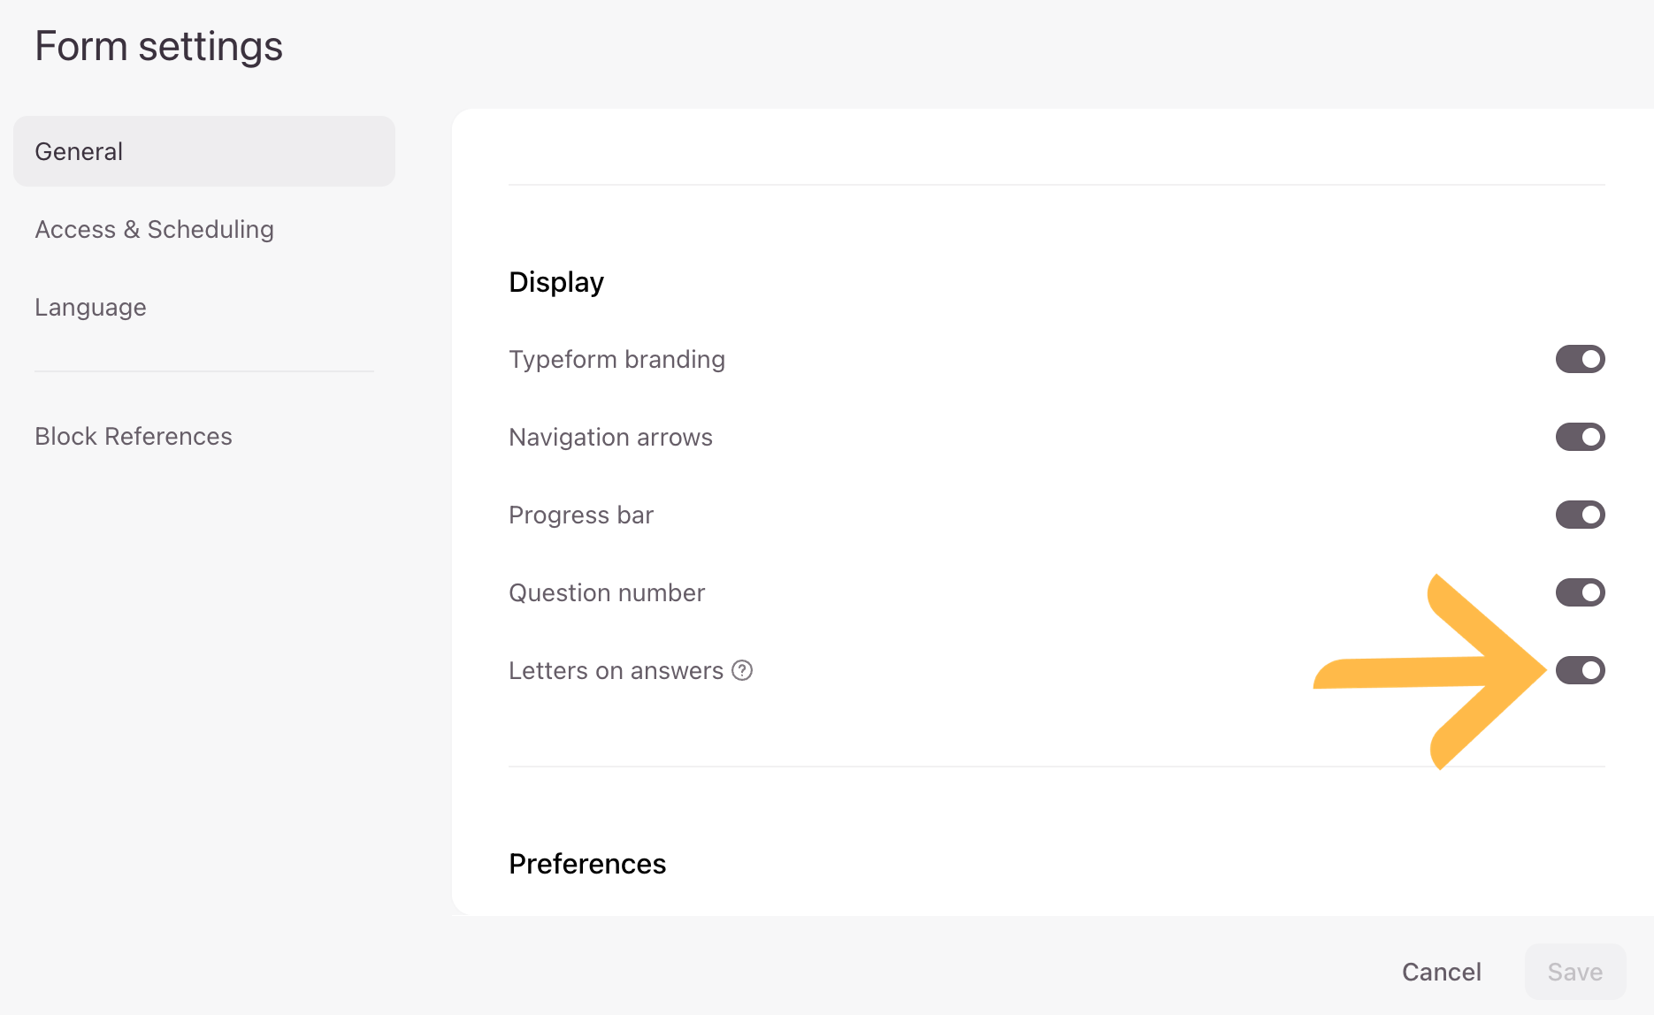Click the Form settings page title
Image resolution: width=1654 pixels, height=1015 pixels.
click(x=158, y=46)
